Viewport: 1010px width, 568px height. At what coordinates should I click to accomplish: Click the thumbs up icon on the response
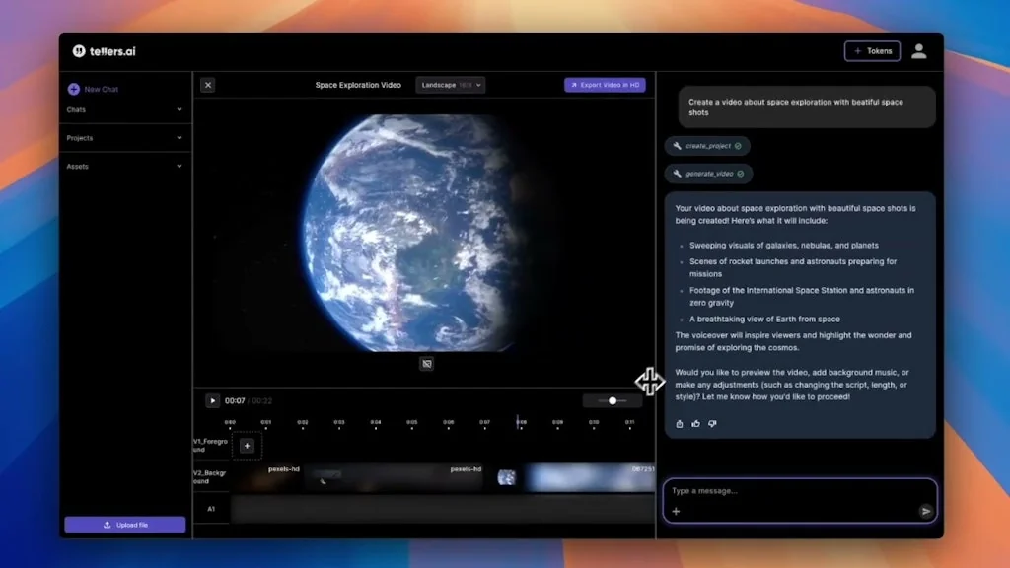[695, 423]
